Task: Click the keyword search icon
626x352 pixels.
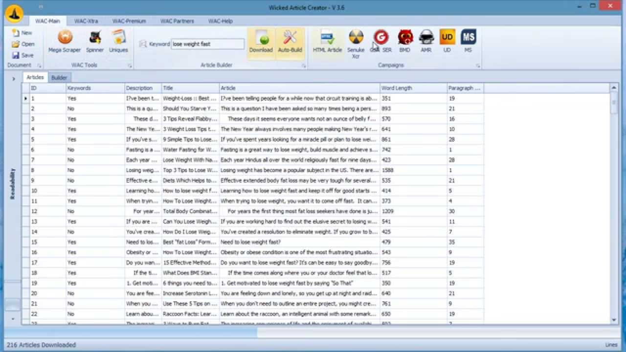Action: 143,44
